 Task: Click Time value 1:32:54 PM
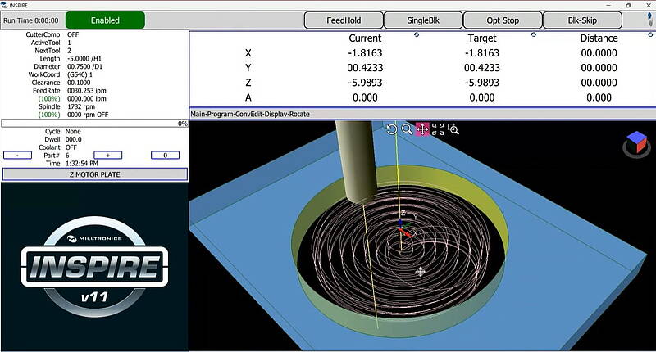point(81,164)
